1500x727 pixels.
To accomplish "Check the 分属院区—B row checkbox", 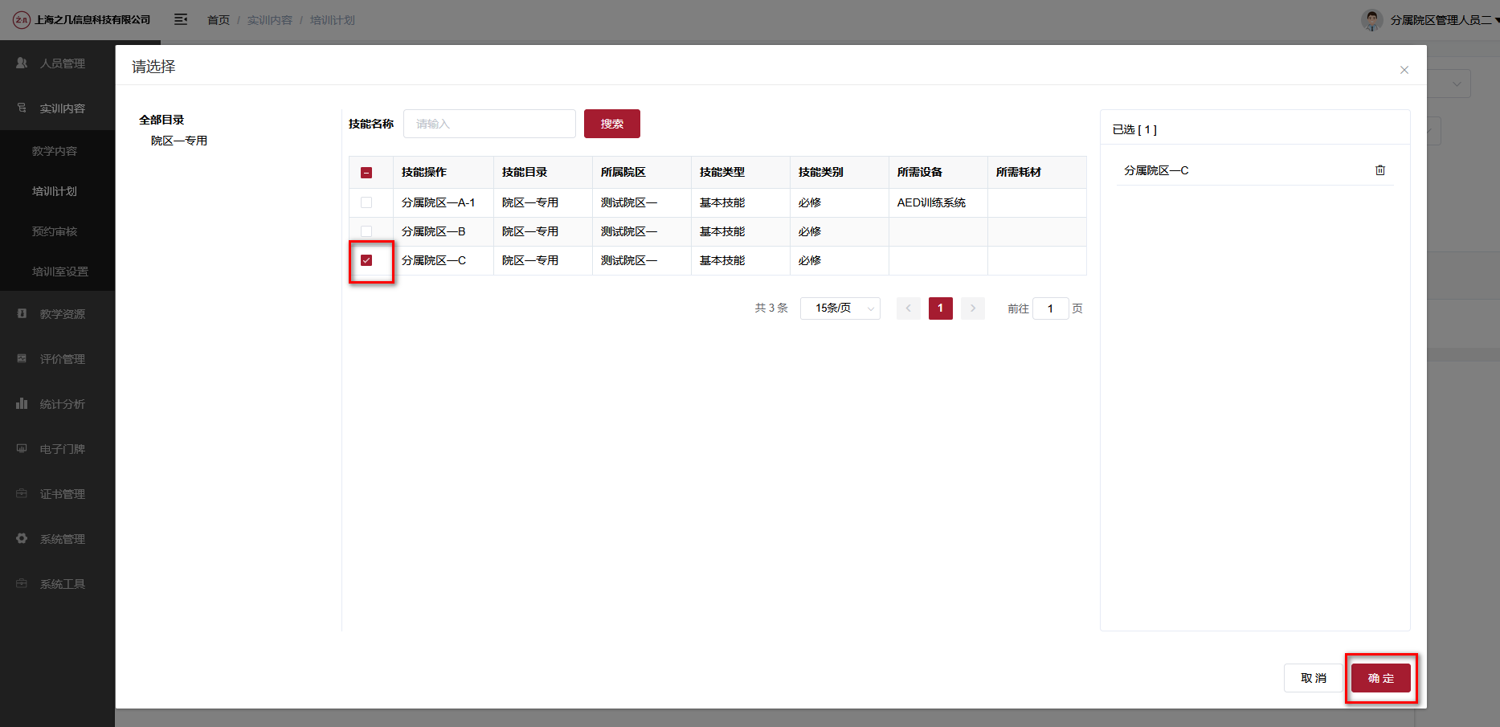I will tap(366, 231).
